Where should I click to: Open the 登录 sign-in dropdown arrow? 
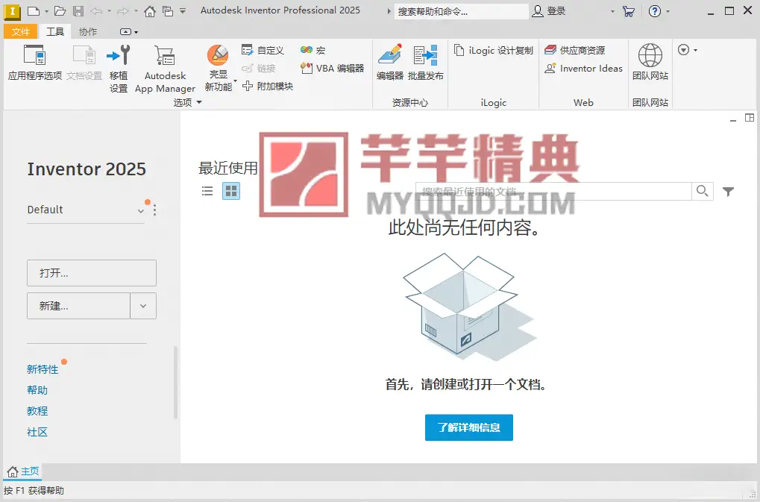tap(612, 11)
